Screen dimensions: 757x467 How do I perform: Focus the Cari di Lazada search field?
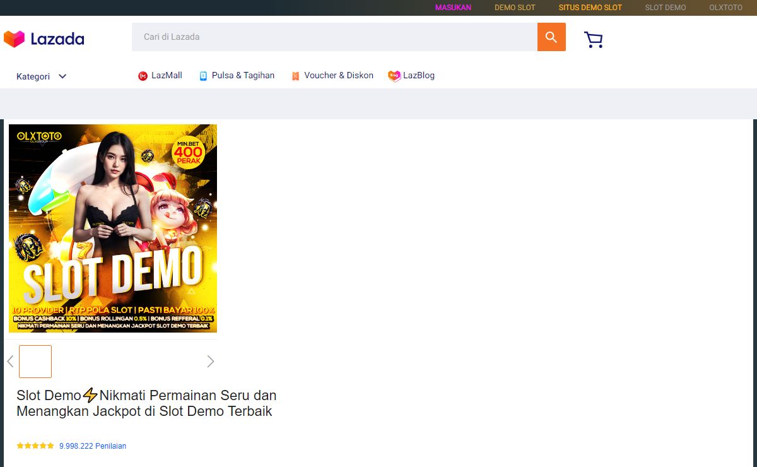(x=334, y=37)
